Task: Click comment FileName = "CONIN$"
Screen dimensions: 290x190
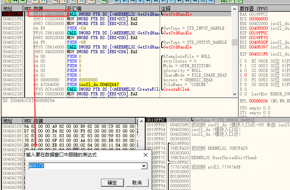Action: (x=186, y=84)
